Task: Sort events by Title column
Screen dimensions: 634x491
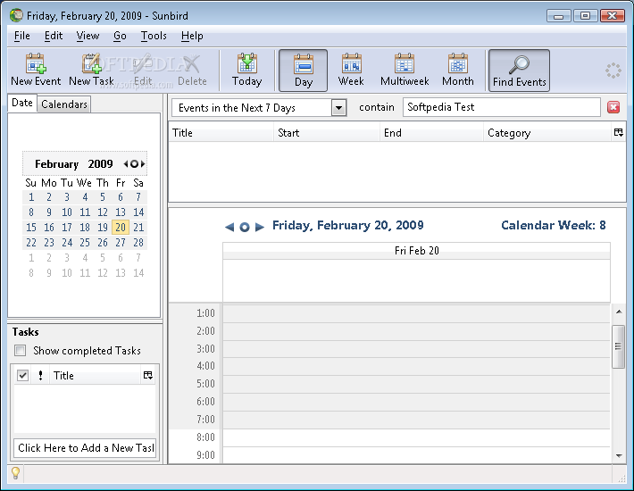Action: 221,132
